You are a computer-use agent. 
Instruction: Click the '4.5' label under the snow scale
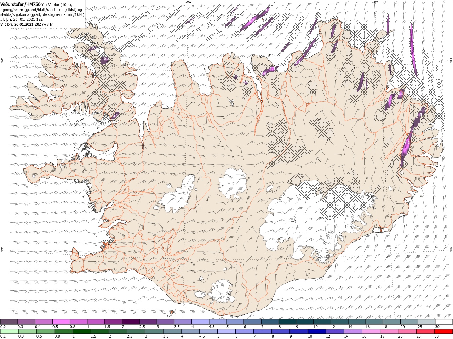click(x=211, y=327)
